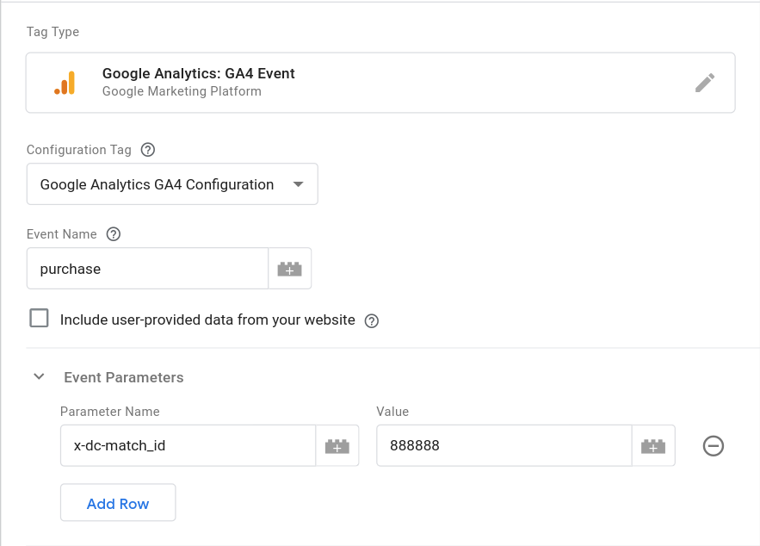
Task: Open the variable picker for the Value field
Action: coord(652,445)
